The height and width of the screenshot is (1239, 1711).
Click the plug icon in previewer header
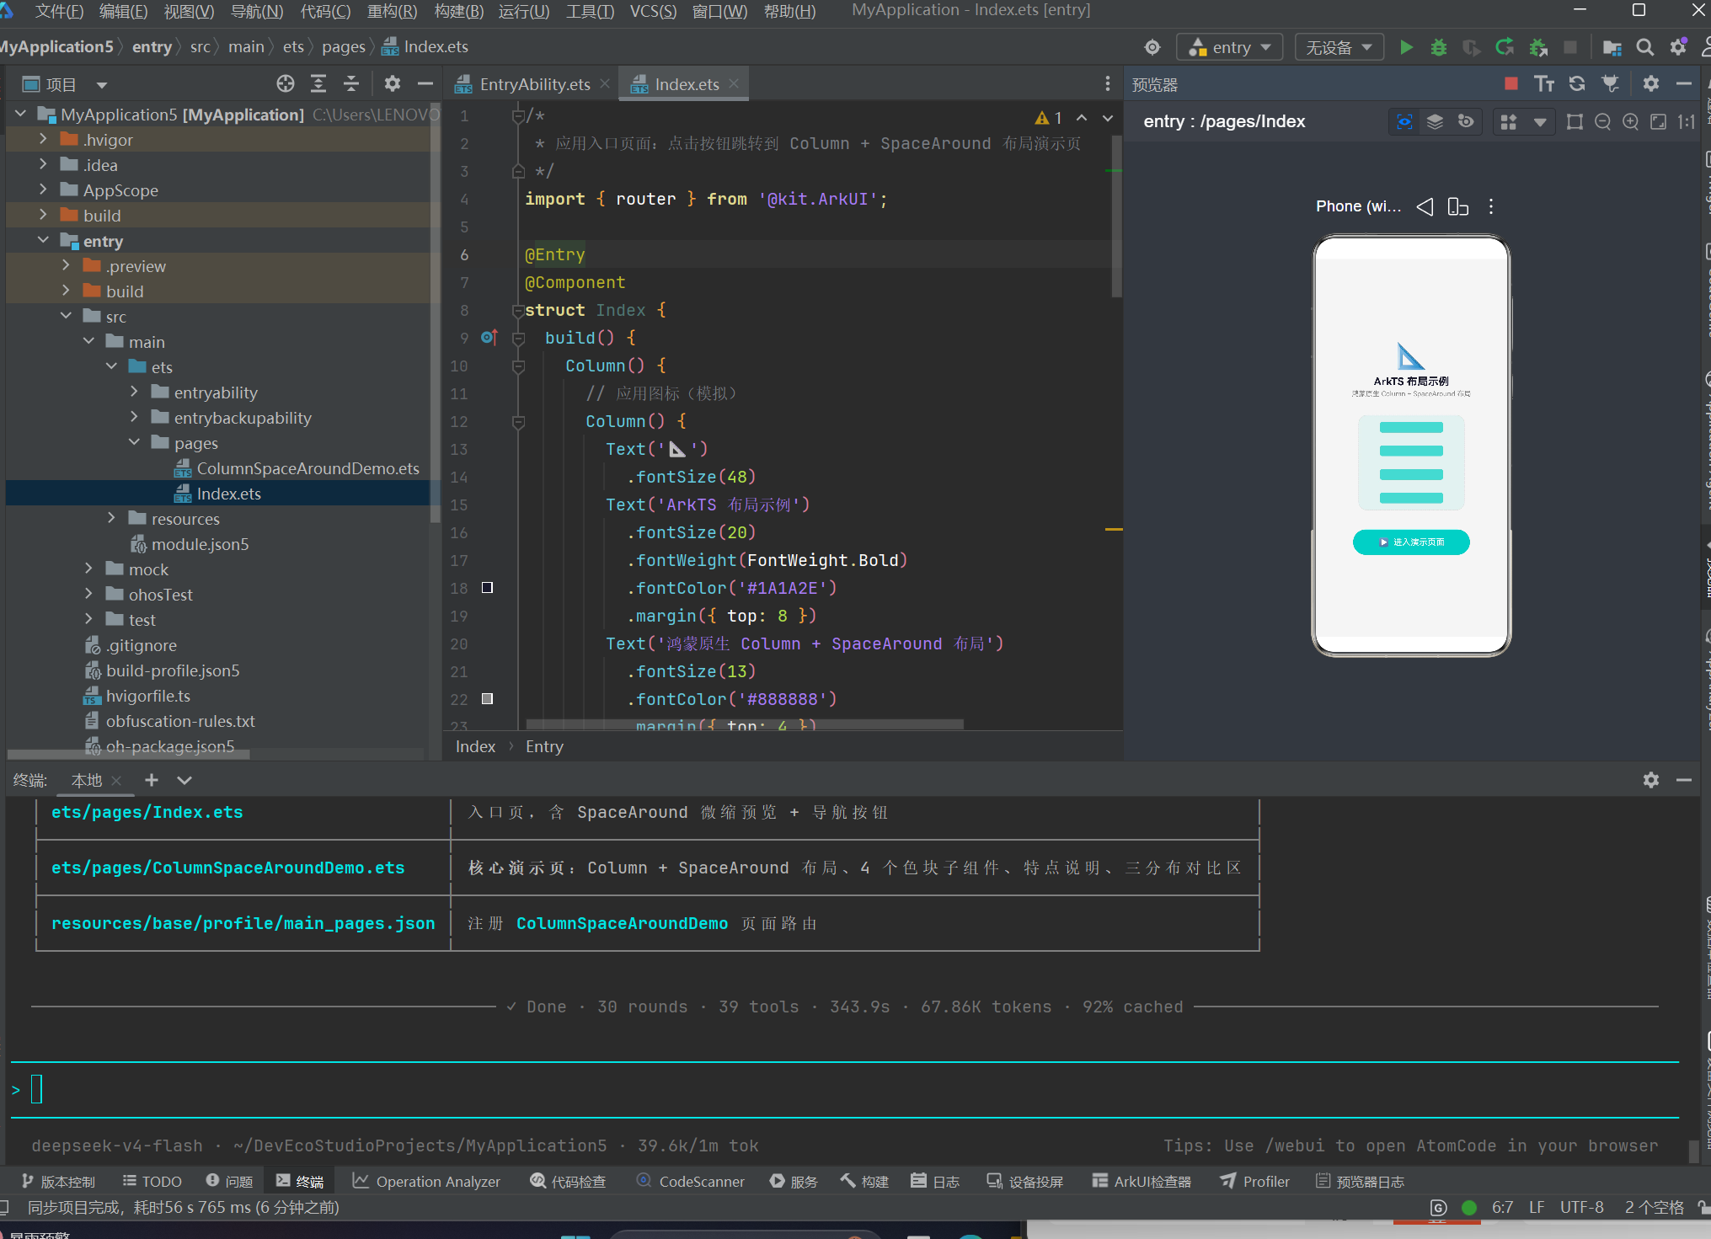click(x=1610, y=83)
